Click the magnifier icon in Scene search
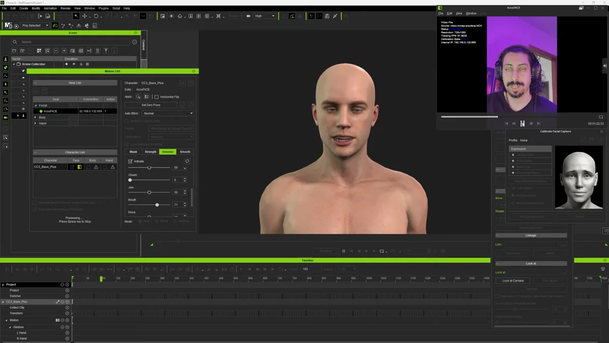The image size is (609, 343). pyautogui.click(x=15, y=42)
